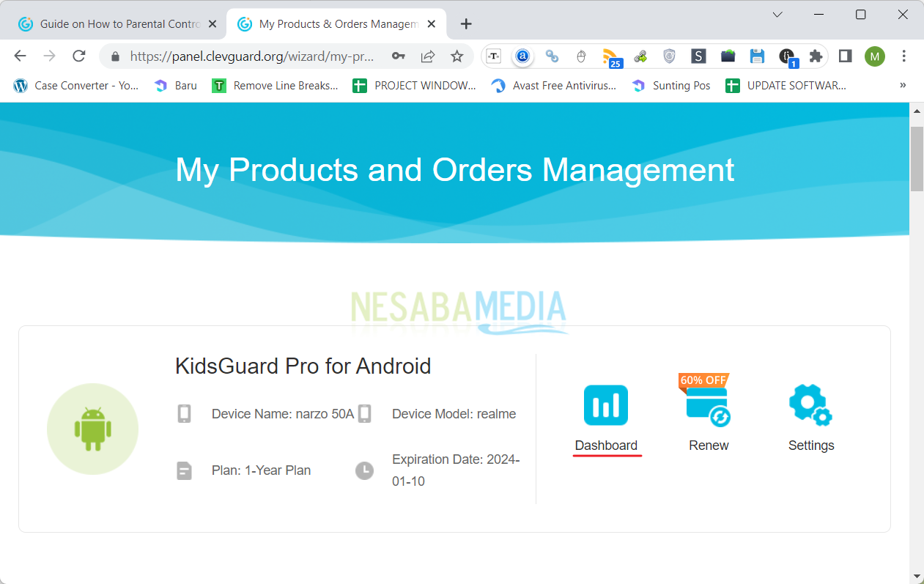The image size is (924, 584).
Task: Open the PROJECT WINDOW bookmark
Action: (x=415, y=86)
